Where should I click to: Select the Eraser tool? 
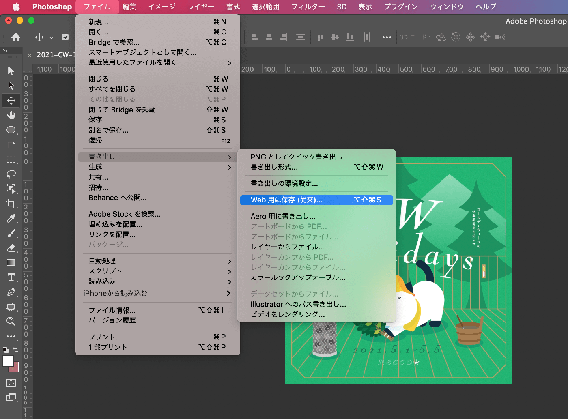(11, 248)
